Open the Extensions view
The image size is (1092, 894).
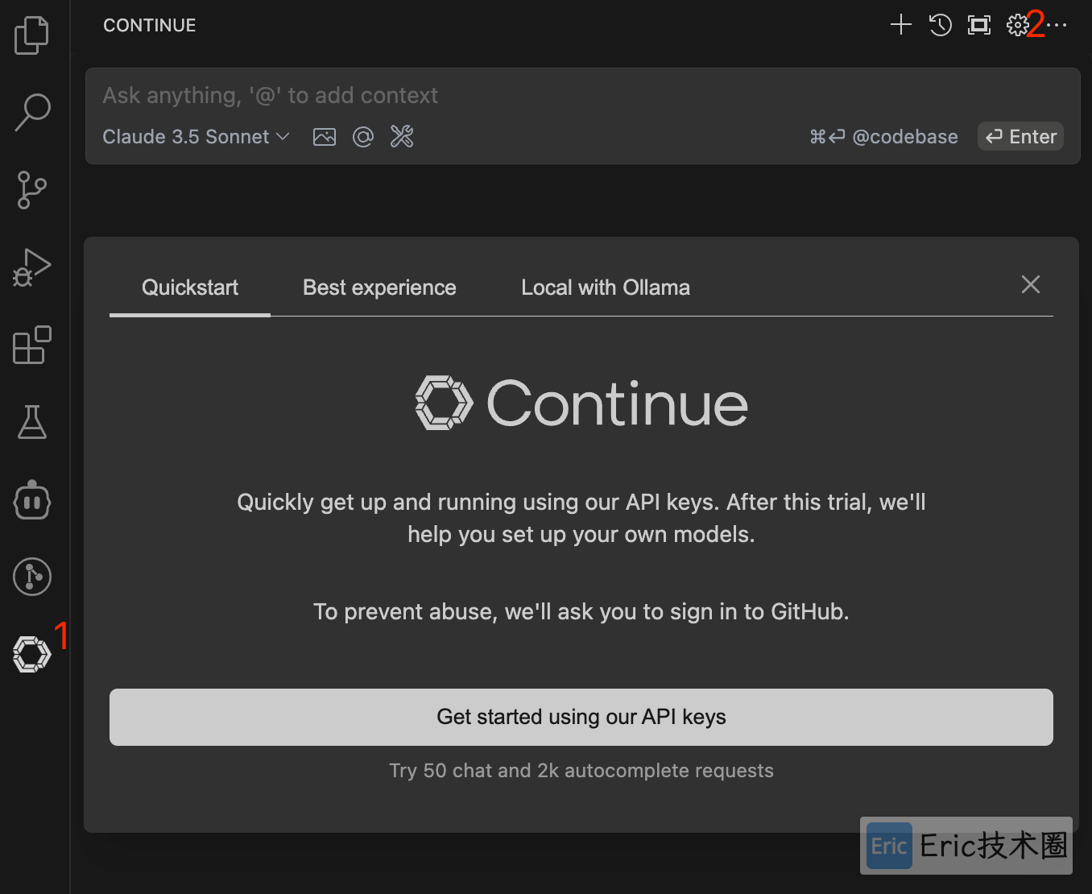click(x=32, y=345)
